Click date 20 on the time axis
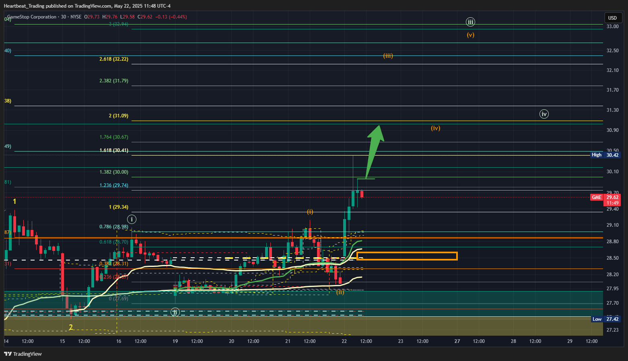 pyautogui.click(x=231, y=341)
